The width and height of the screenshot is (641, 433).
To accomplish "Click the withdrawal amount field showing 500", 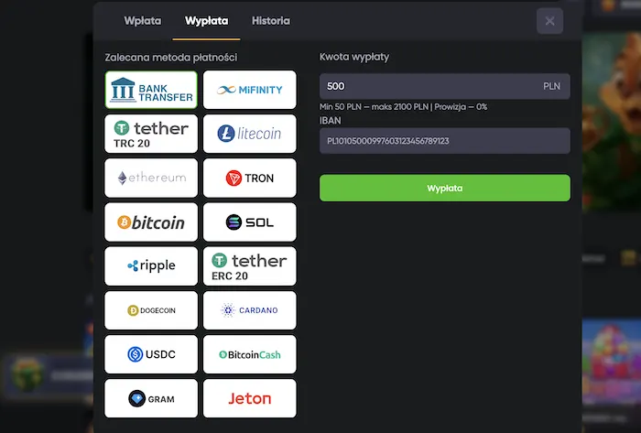I will click(445, 86).
